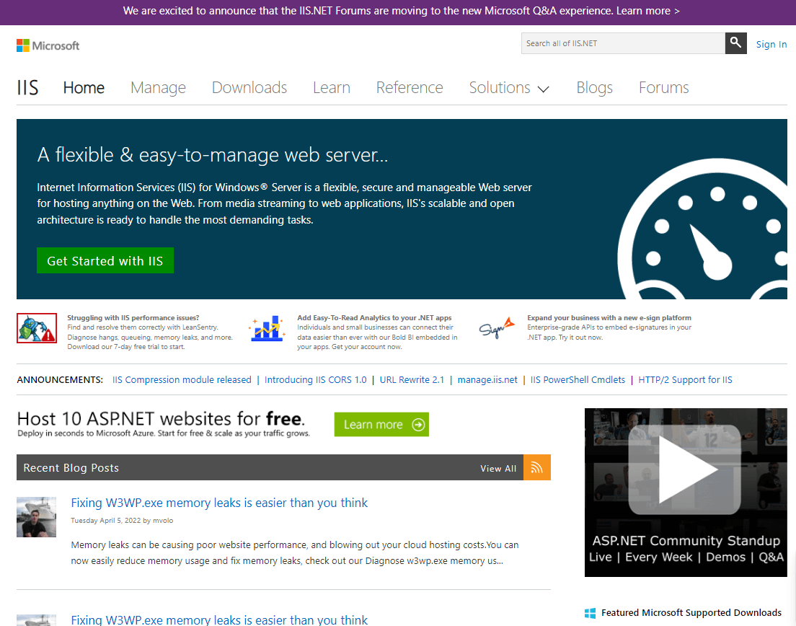Click the Bold BI analytics chart icon
This screenshot has height=626, width=796.
click(266, 328)
